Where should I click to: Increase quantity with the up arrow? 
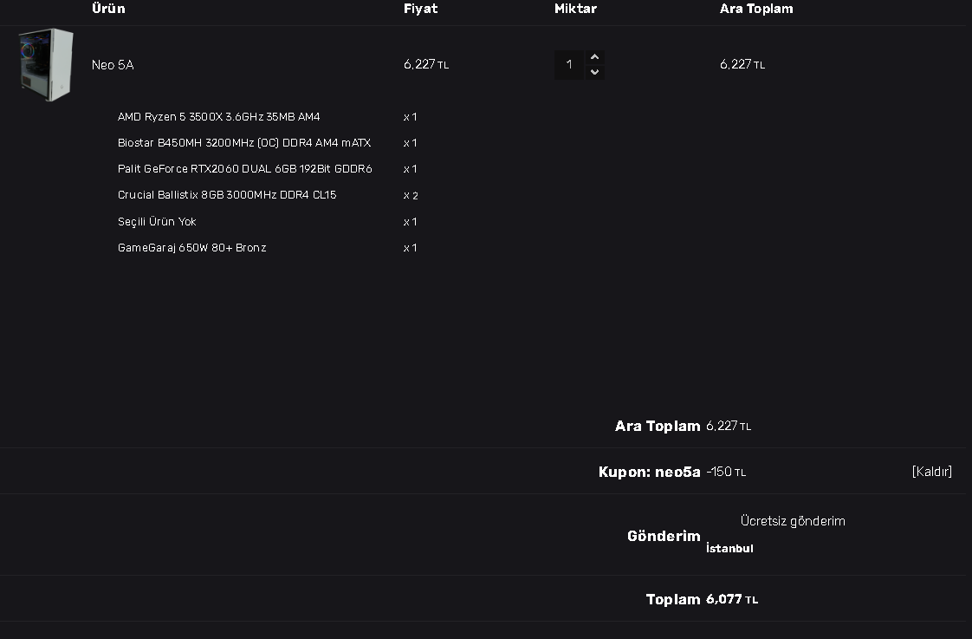594,57
